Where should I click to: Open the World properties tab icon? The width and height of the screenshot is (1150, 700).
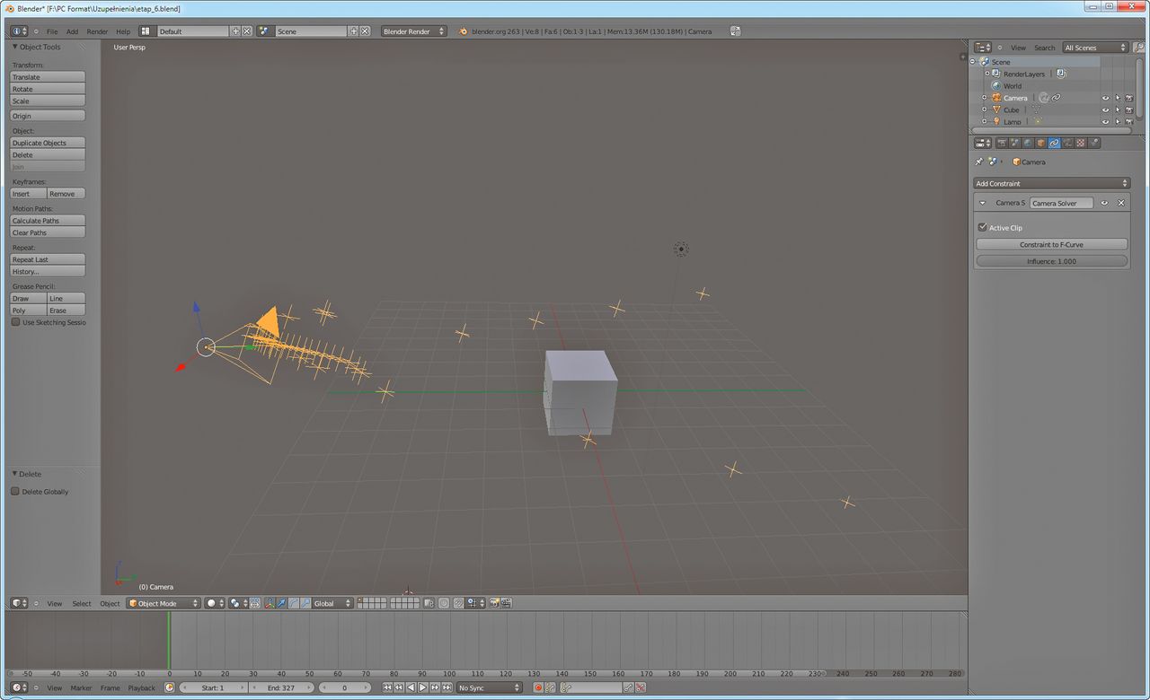pos(1028,143)
